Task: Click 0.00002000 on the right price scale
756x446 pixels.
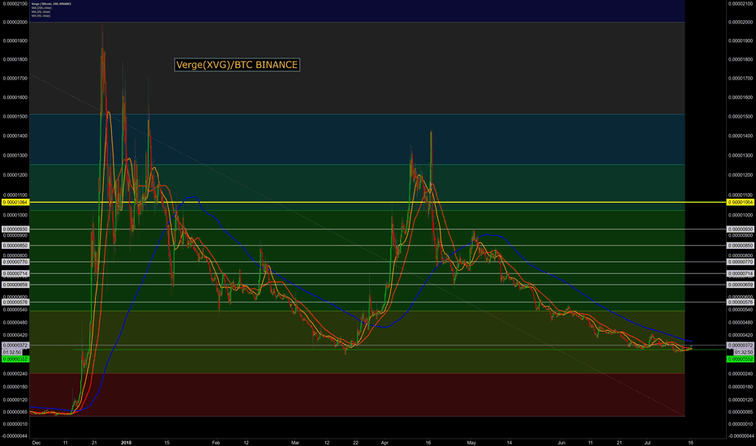Action: (741, 22)
